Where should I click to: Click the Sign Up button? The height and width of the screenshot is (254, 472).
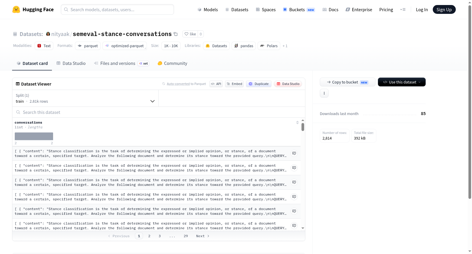pos(444,10)
